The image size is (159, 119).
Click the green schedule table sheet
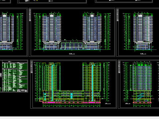click(14, 76)
